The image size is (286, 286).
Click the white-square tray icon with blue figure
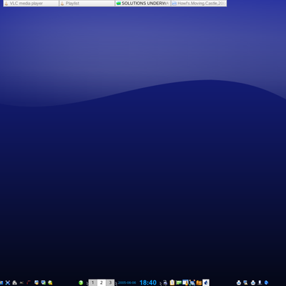point(206,282)
